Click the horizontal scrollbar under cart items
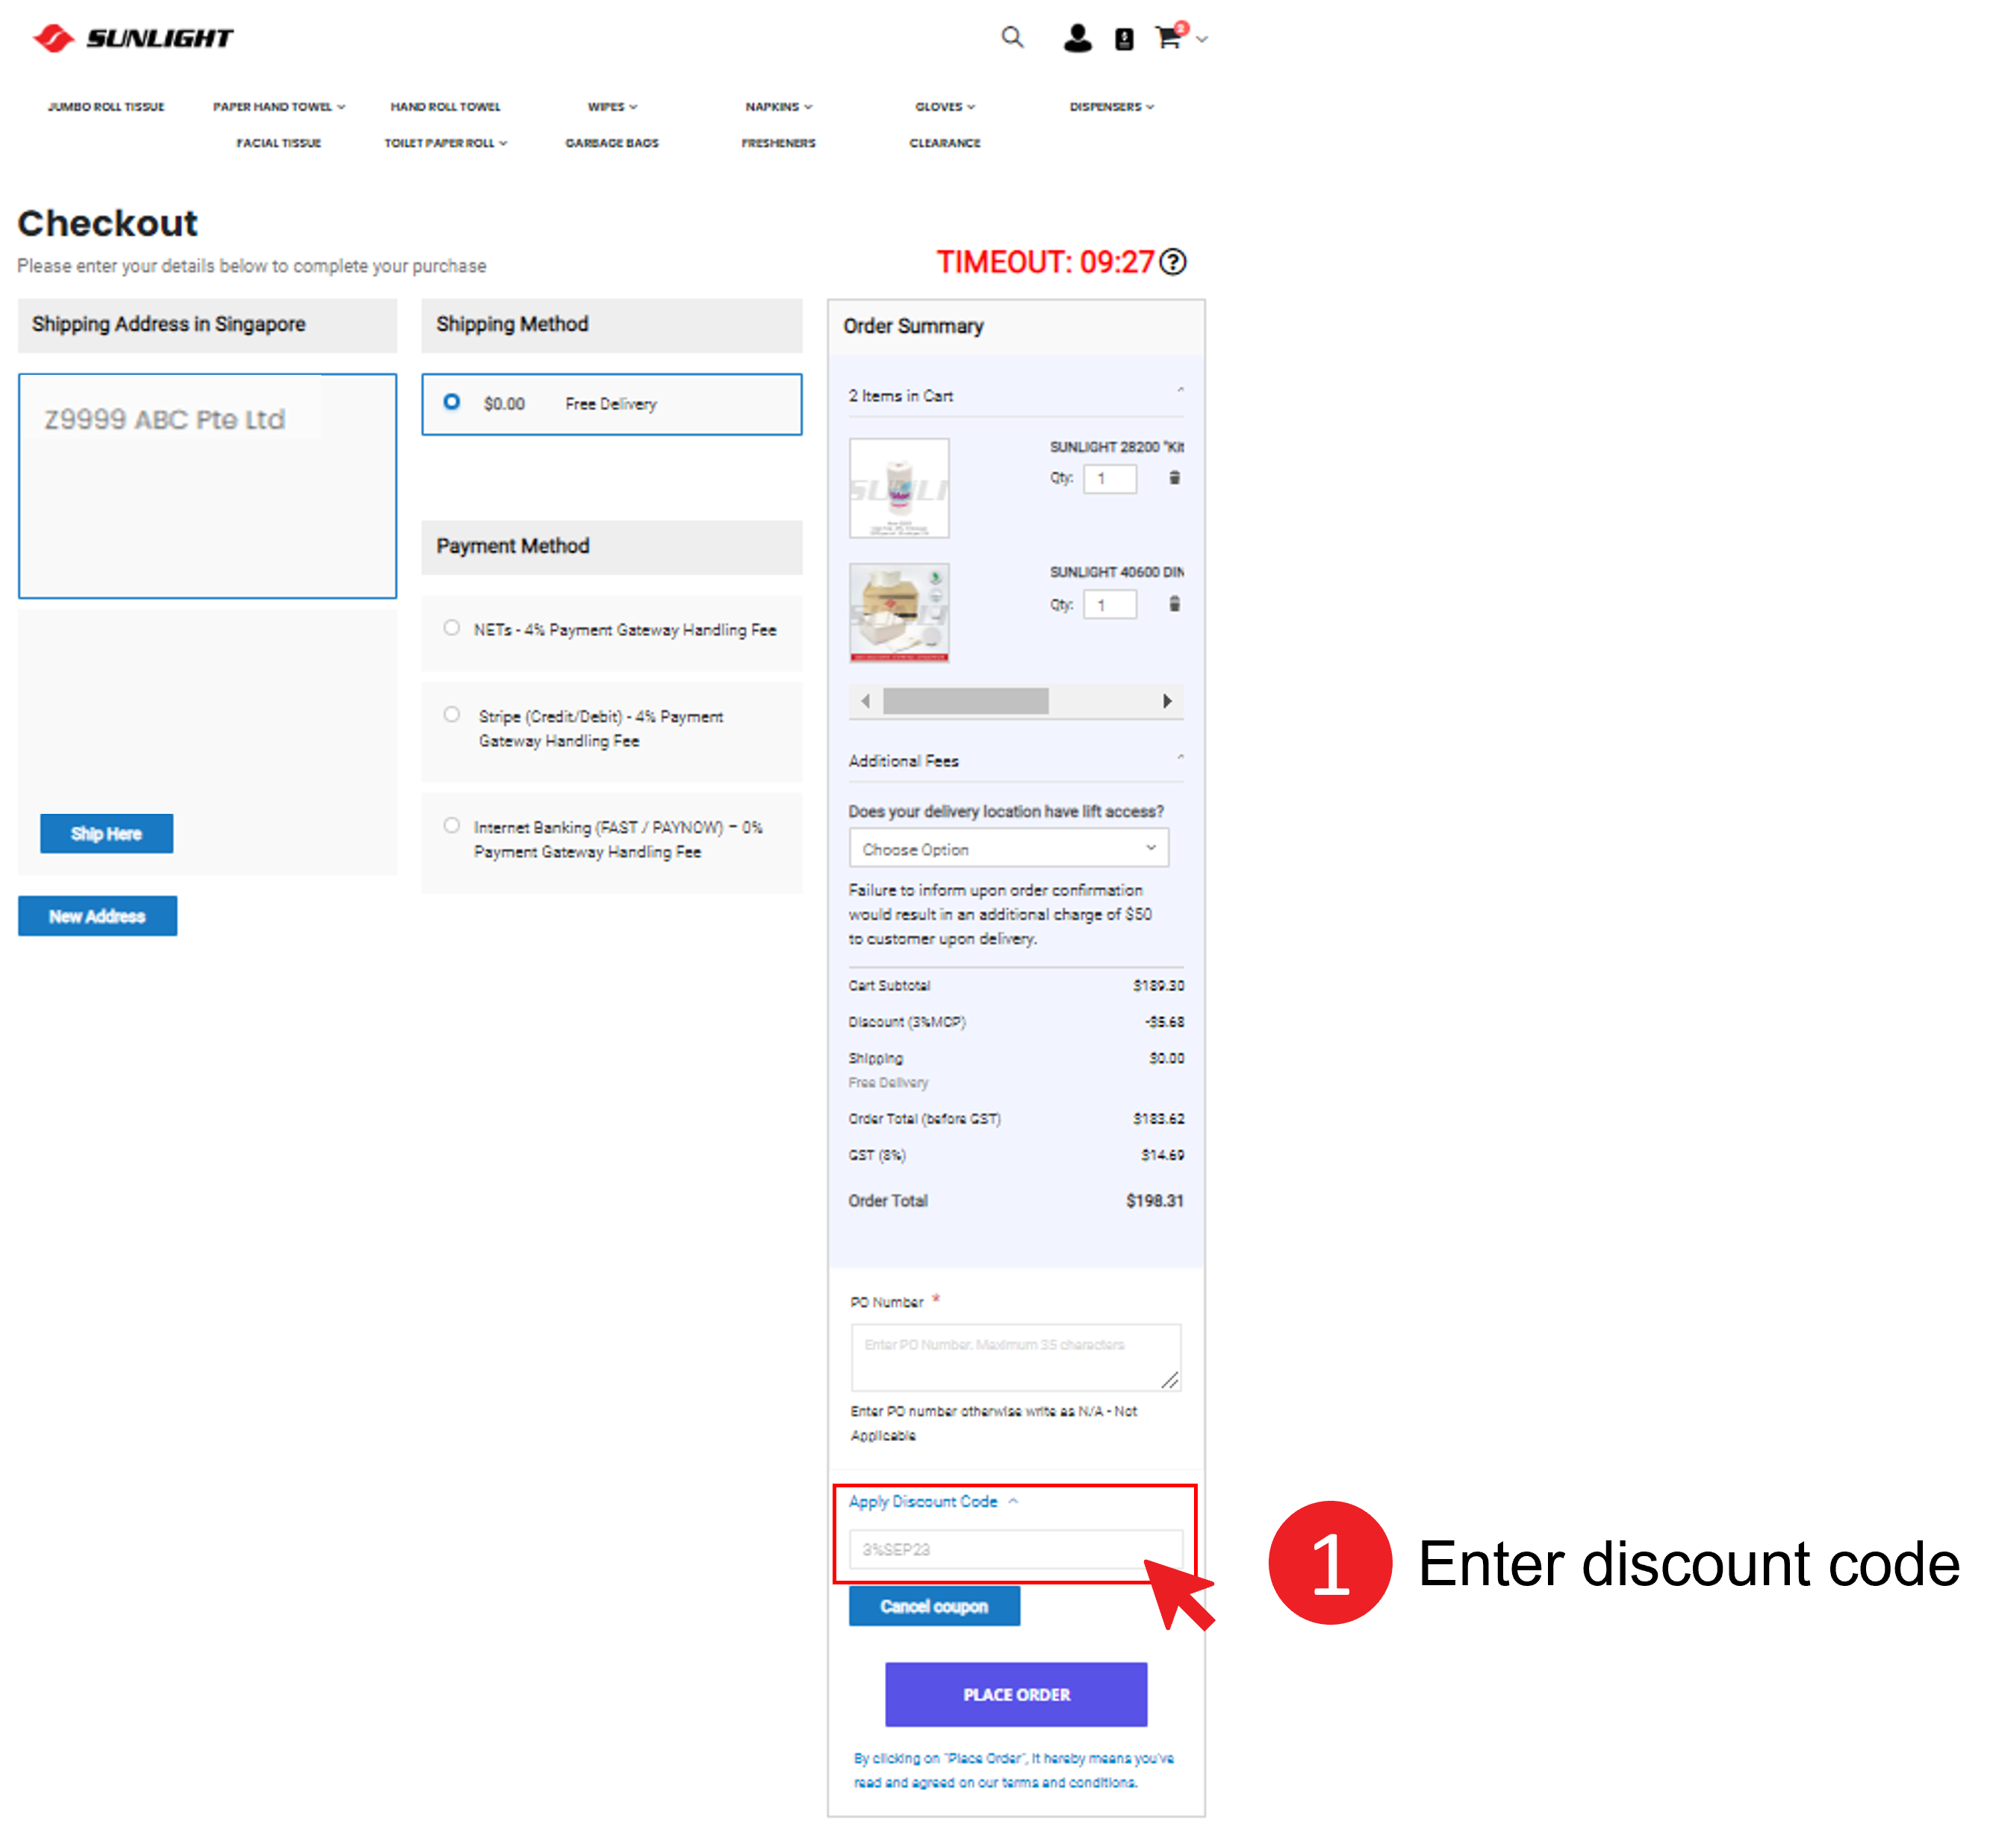Screen dimensions: 1999x1848 [965, 701]
